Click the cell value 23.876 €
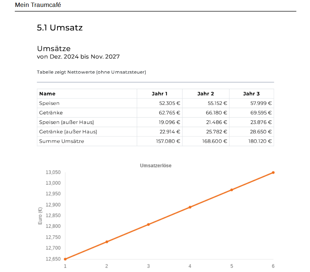 coord(261,122)
